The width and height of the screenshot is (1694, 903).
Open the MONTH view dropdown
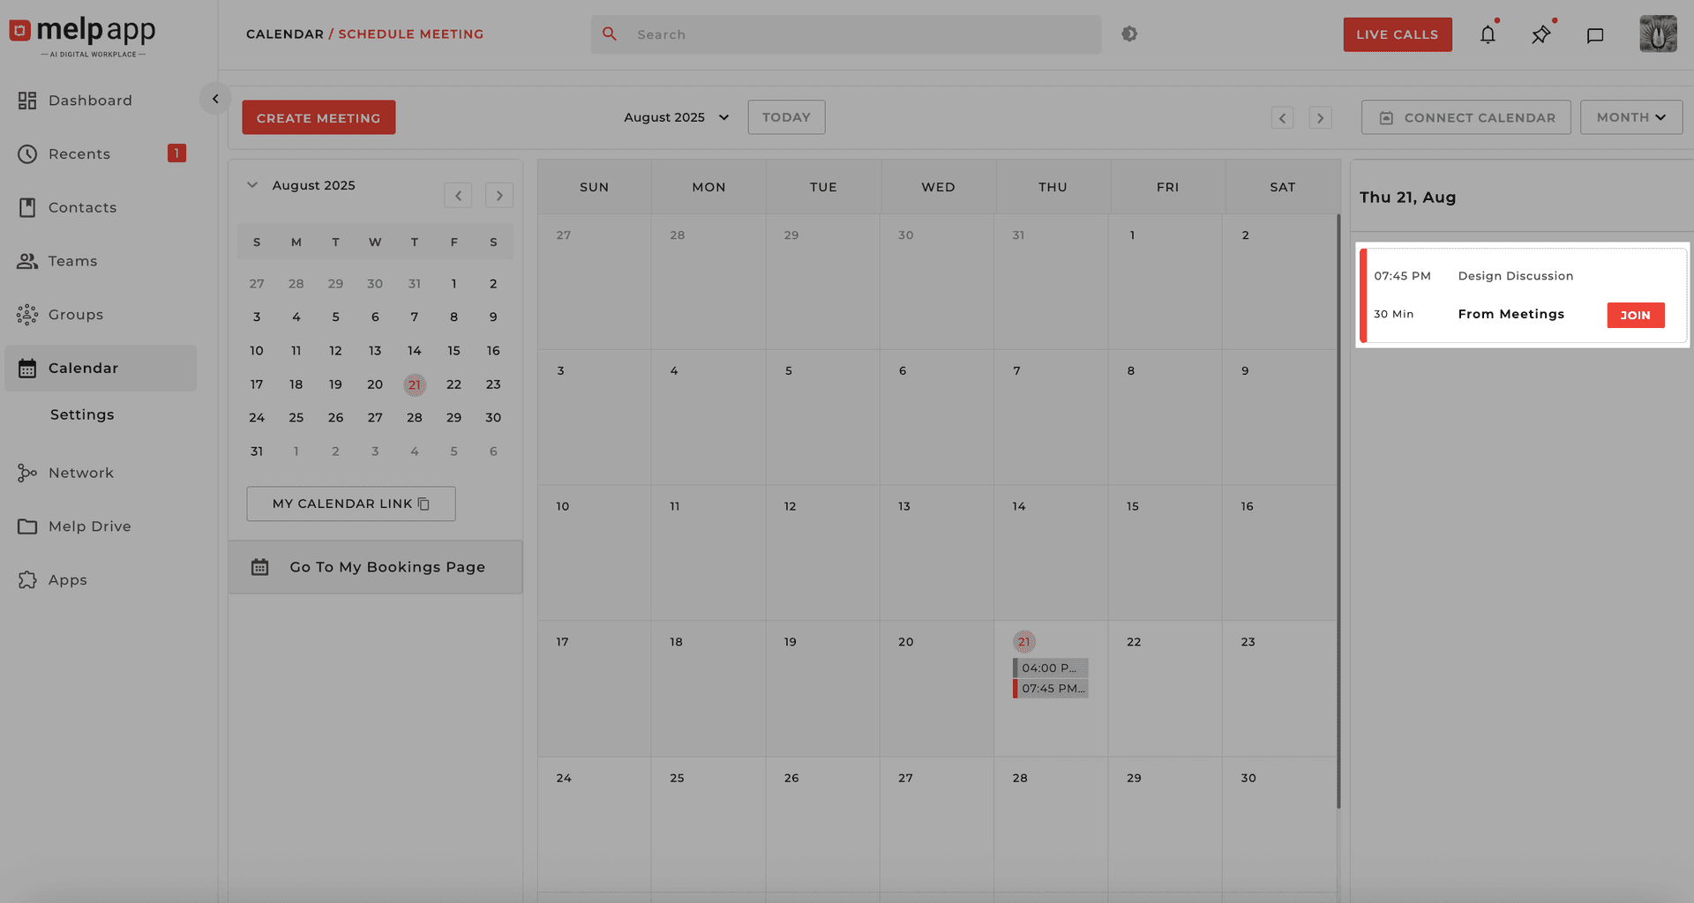[1630, 117]
